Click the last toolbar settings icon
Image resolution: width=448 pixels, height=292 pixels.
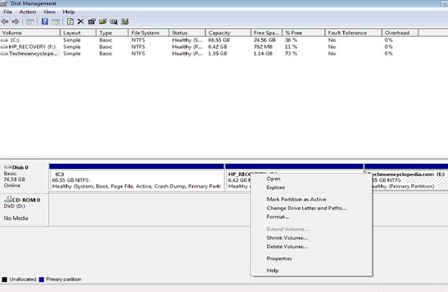(x=125, y=22)
